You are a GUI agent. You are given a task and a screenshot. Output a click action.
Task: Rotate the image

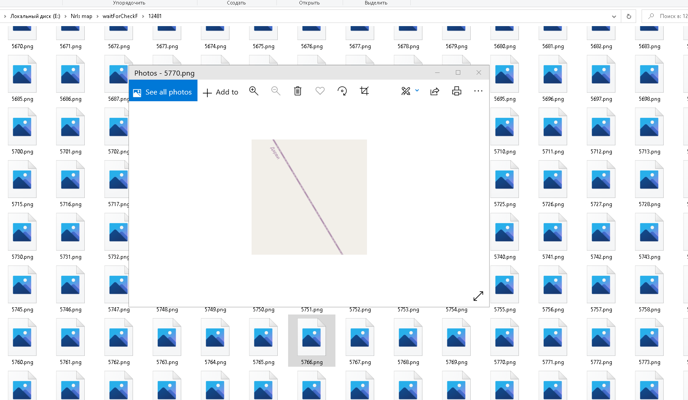(343, 91)
